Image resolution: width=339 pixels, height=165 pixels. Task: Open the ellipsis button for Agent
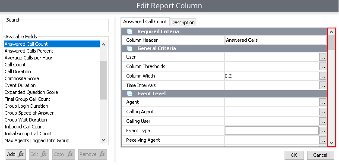click(x=323, y=103)
